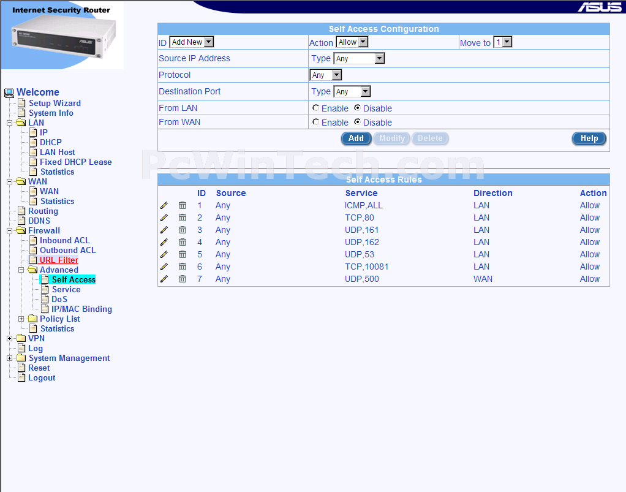626x492 pixels.
Task: Edit rule 3 UDP,161 via pencil icon
Action: click(164, 230)
